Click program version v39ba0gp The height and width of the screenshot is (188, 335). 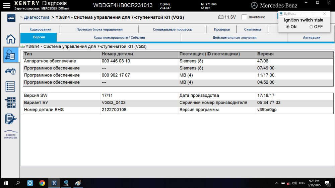coord(267,110)
